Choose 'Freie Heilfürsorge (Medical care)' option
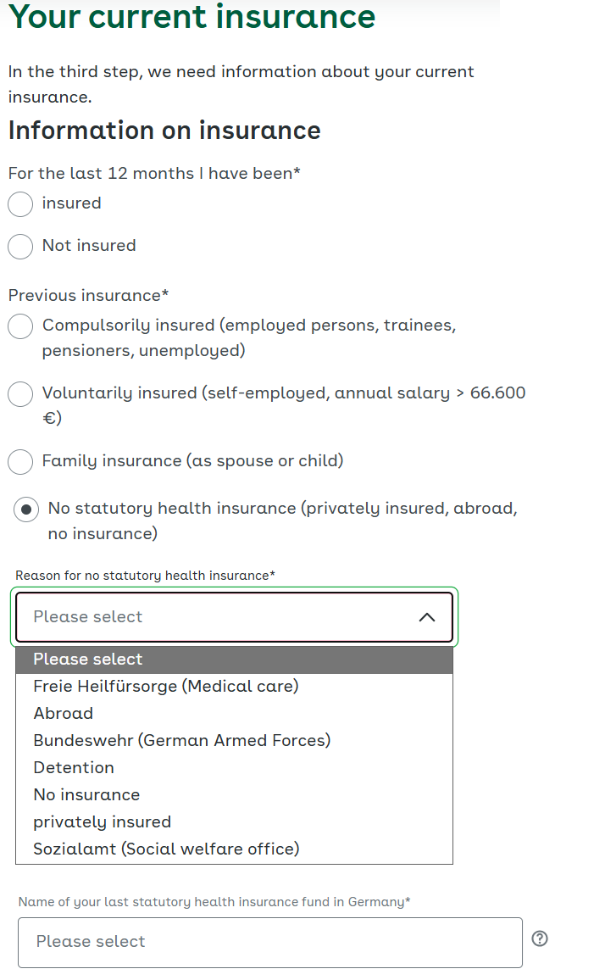This screenshot has height=980, width=605. tap(235, 686)
